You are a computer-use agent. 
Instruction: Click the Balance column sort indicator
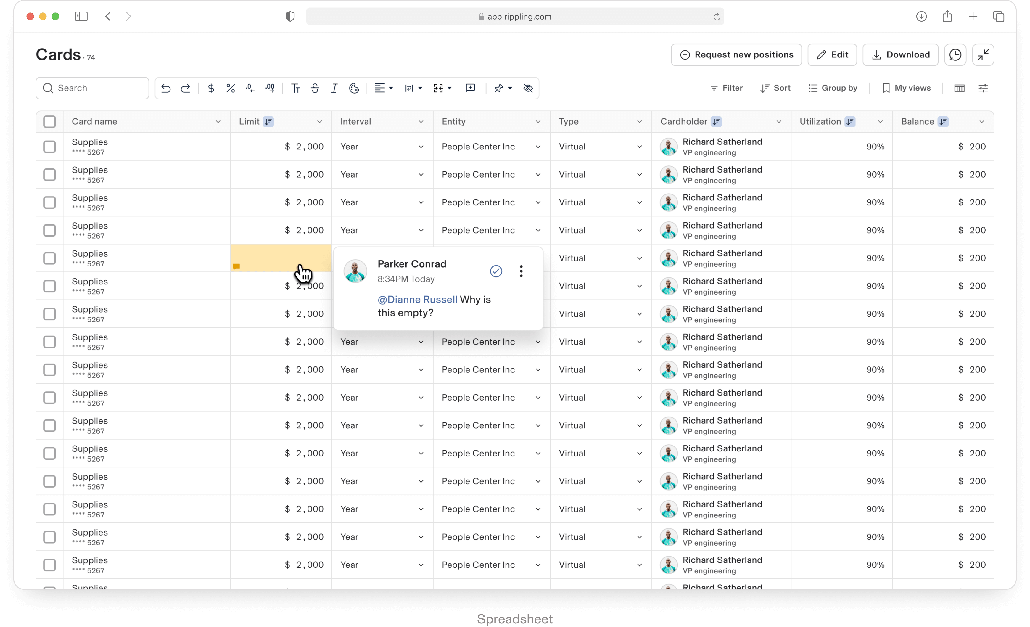(x=944, y=122)
